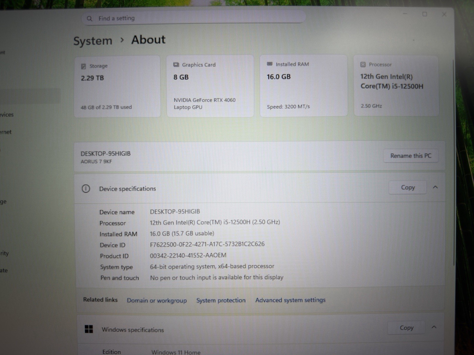Click the search magnifier icon
The width and height of the screenshot is (474, 355).
coord(89,19)
